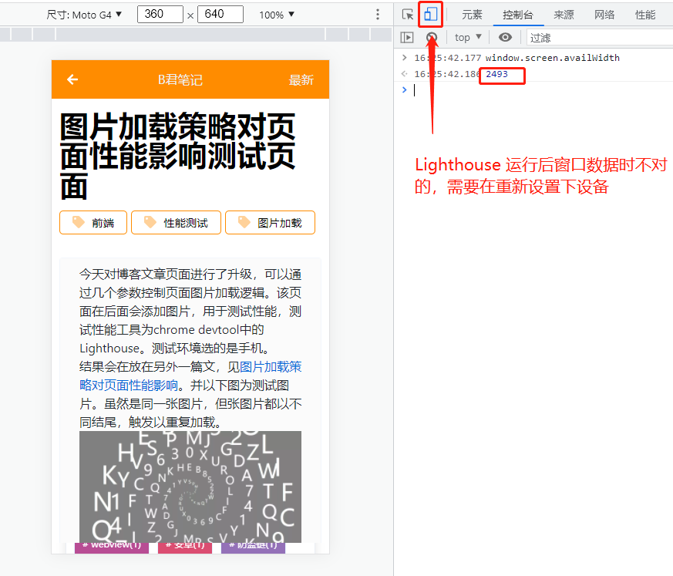Click the 最新 link in the header
Viewport: 673px width, 576px height.
[x=301, y=80]
